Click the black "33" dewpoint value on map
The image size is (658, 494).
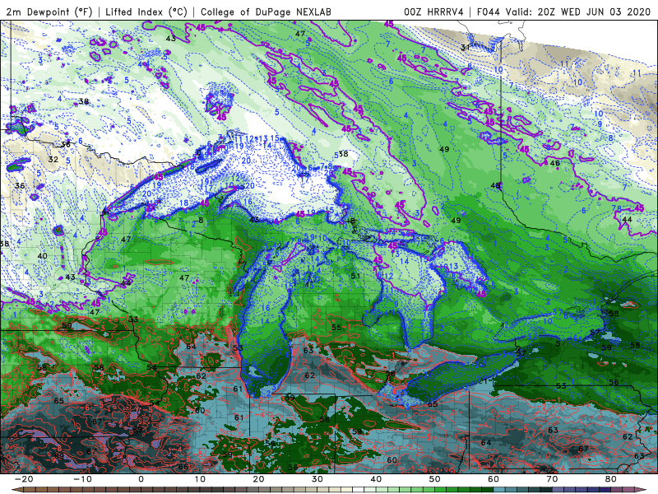(x=133, y=319)
